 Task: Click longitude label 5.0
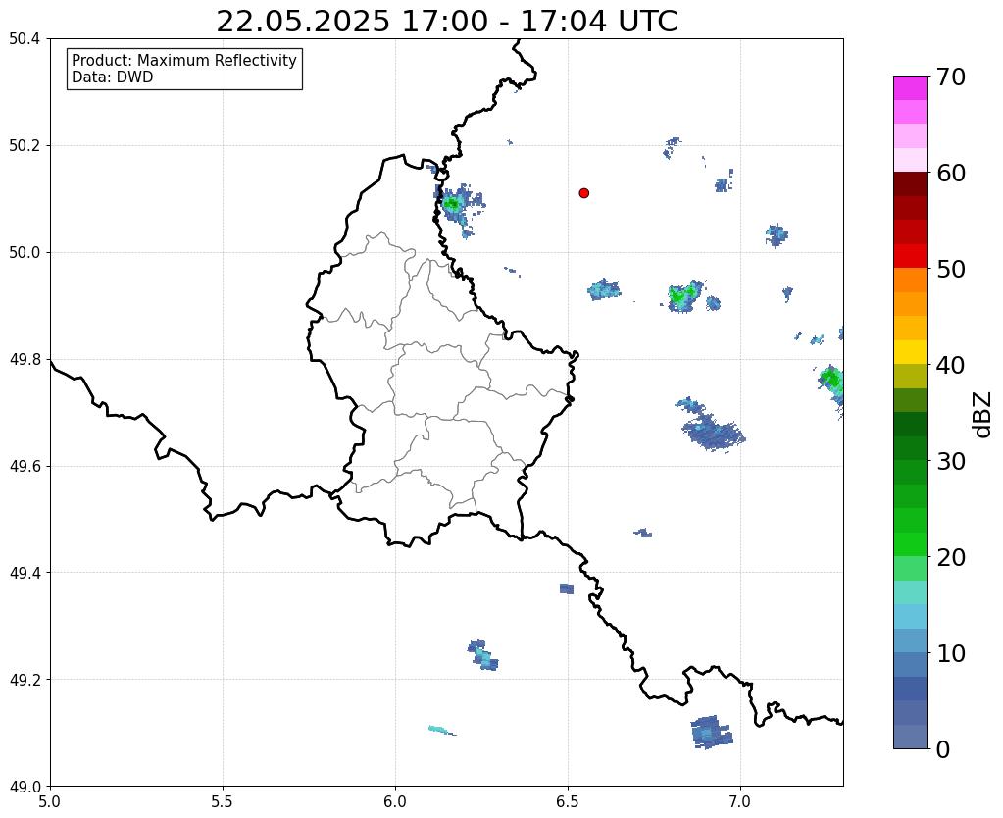pyautogui.click(x=50, y=801)
